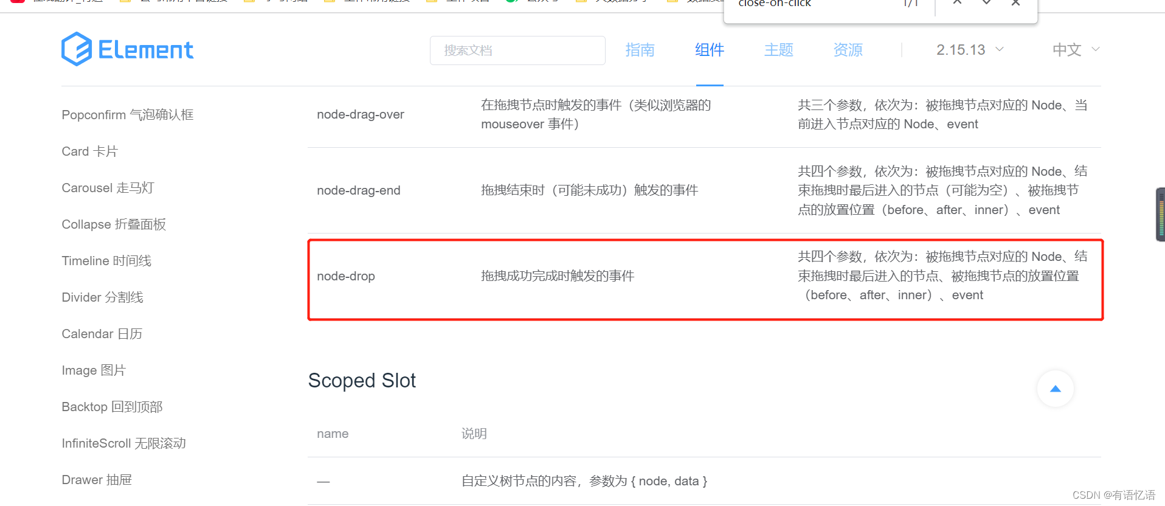Click the back-to-top arrow button
The height and width of the screenshot is (506, 1165).
[1056, 389]
